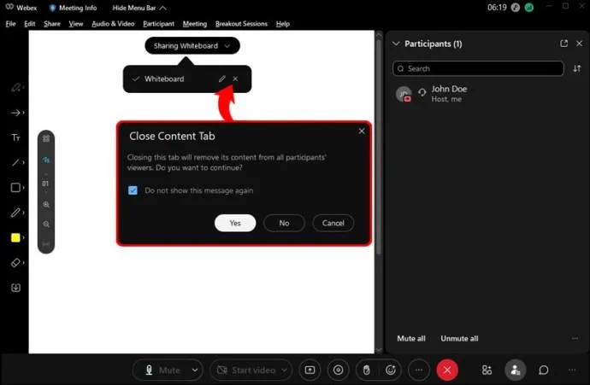The image size is (590, 385).
Task: Start recording with the record icon
Action: click(x=339, y=370)
